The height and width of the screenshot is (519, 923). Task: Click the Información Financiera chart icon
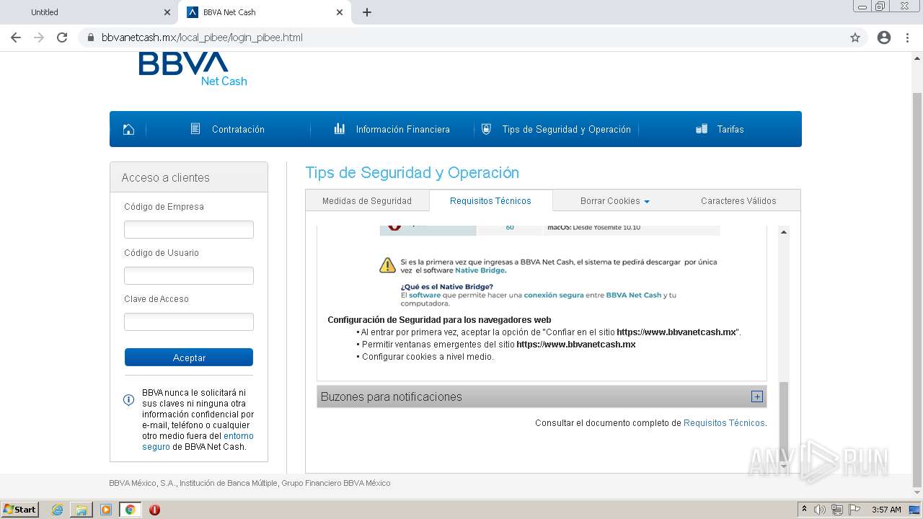[340, 129]
